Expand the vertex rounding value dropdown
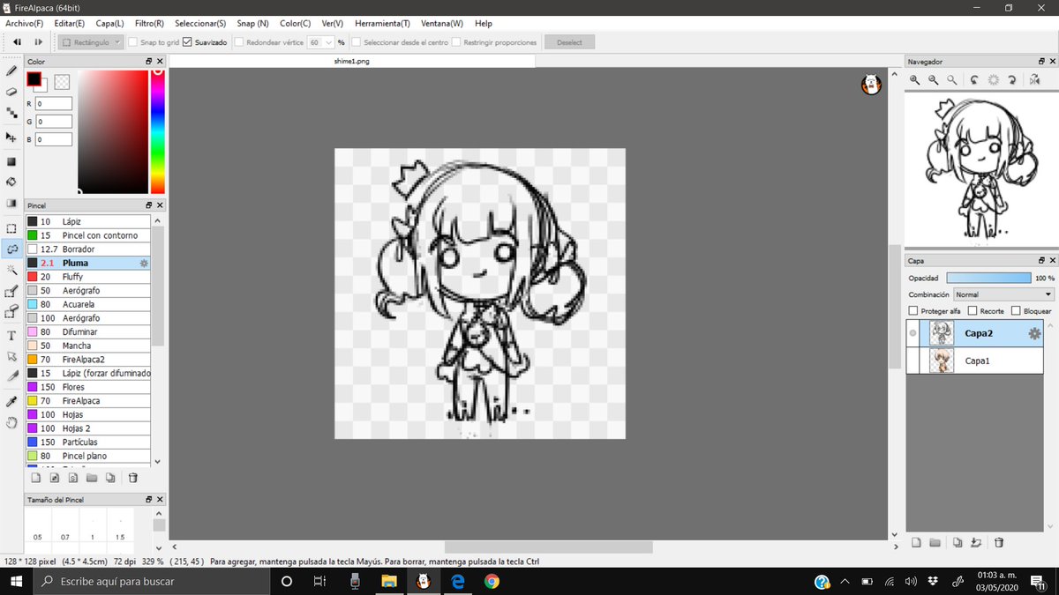This screenshot has width=1059, height=595. [x=327, y=41]
